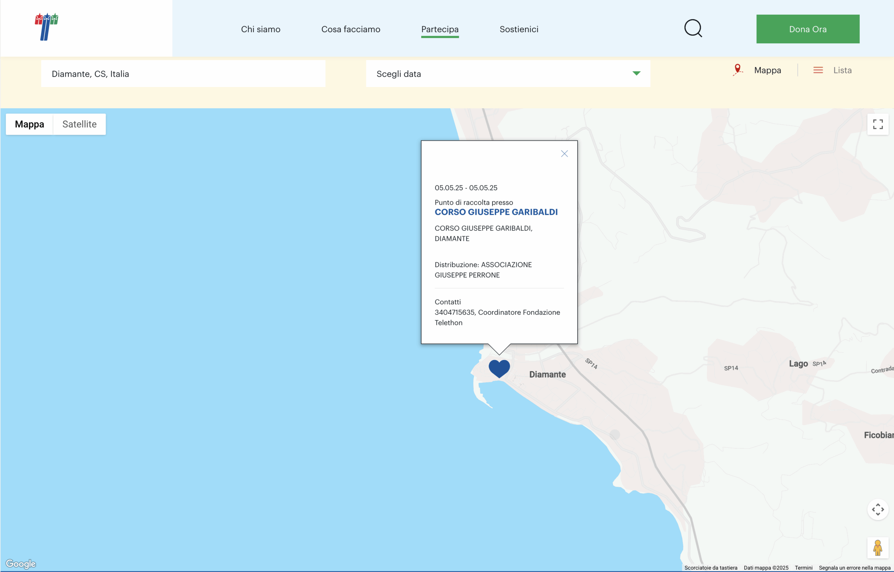Open the search magnifier icon
The image size is (894, 572).
click(693, 29)
